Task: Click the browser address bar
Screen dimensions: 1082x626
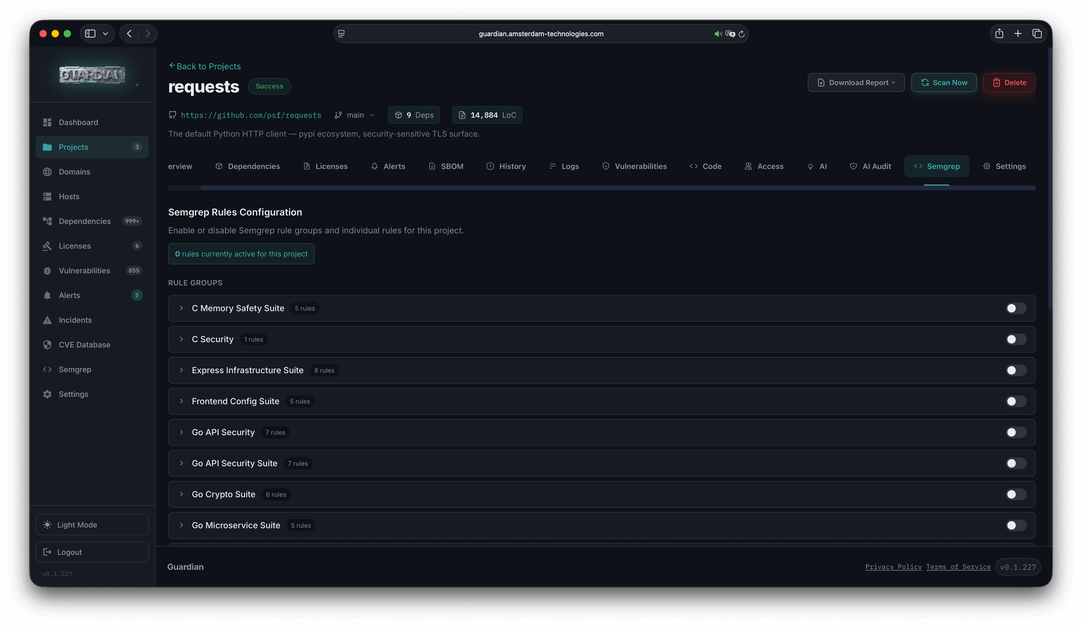Action: pyautogui.click(x=540, y=34)
